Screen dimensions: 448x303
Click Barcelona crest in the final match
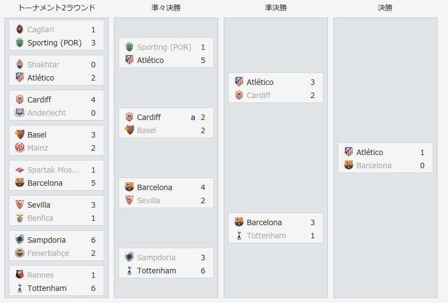[349, 165]
